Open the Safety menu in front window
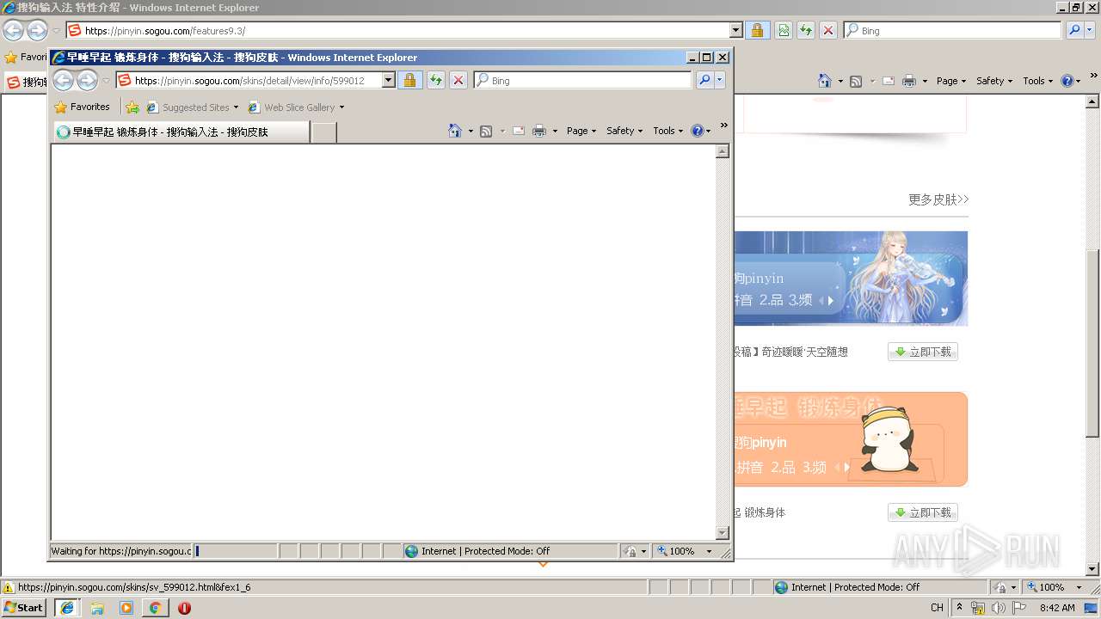Screen dimensions: 1101x619 pyautogui.click(x=624, y=131)
